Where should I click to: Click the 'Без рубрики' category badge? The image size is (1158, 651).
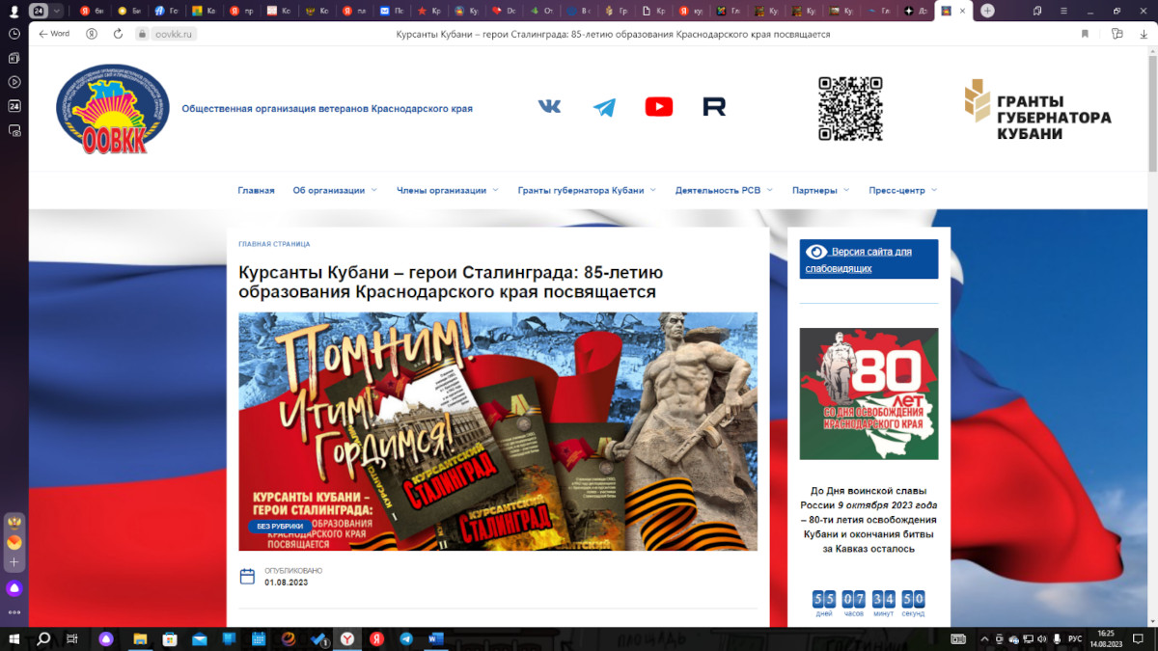(x=280, y=527)
